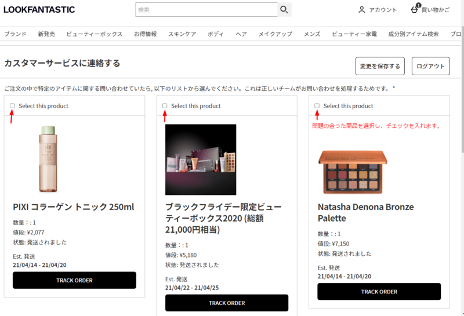This screenshot has width=464, height=316.
Task: Select the PIXI コラーゲン トニック product checkbox
Action: [x=12, y=106]
